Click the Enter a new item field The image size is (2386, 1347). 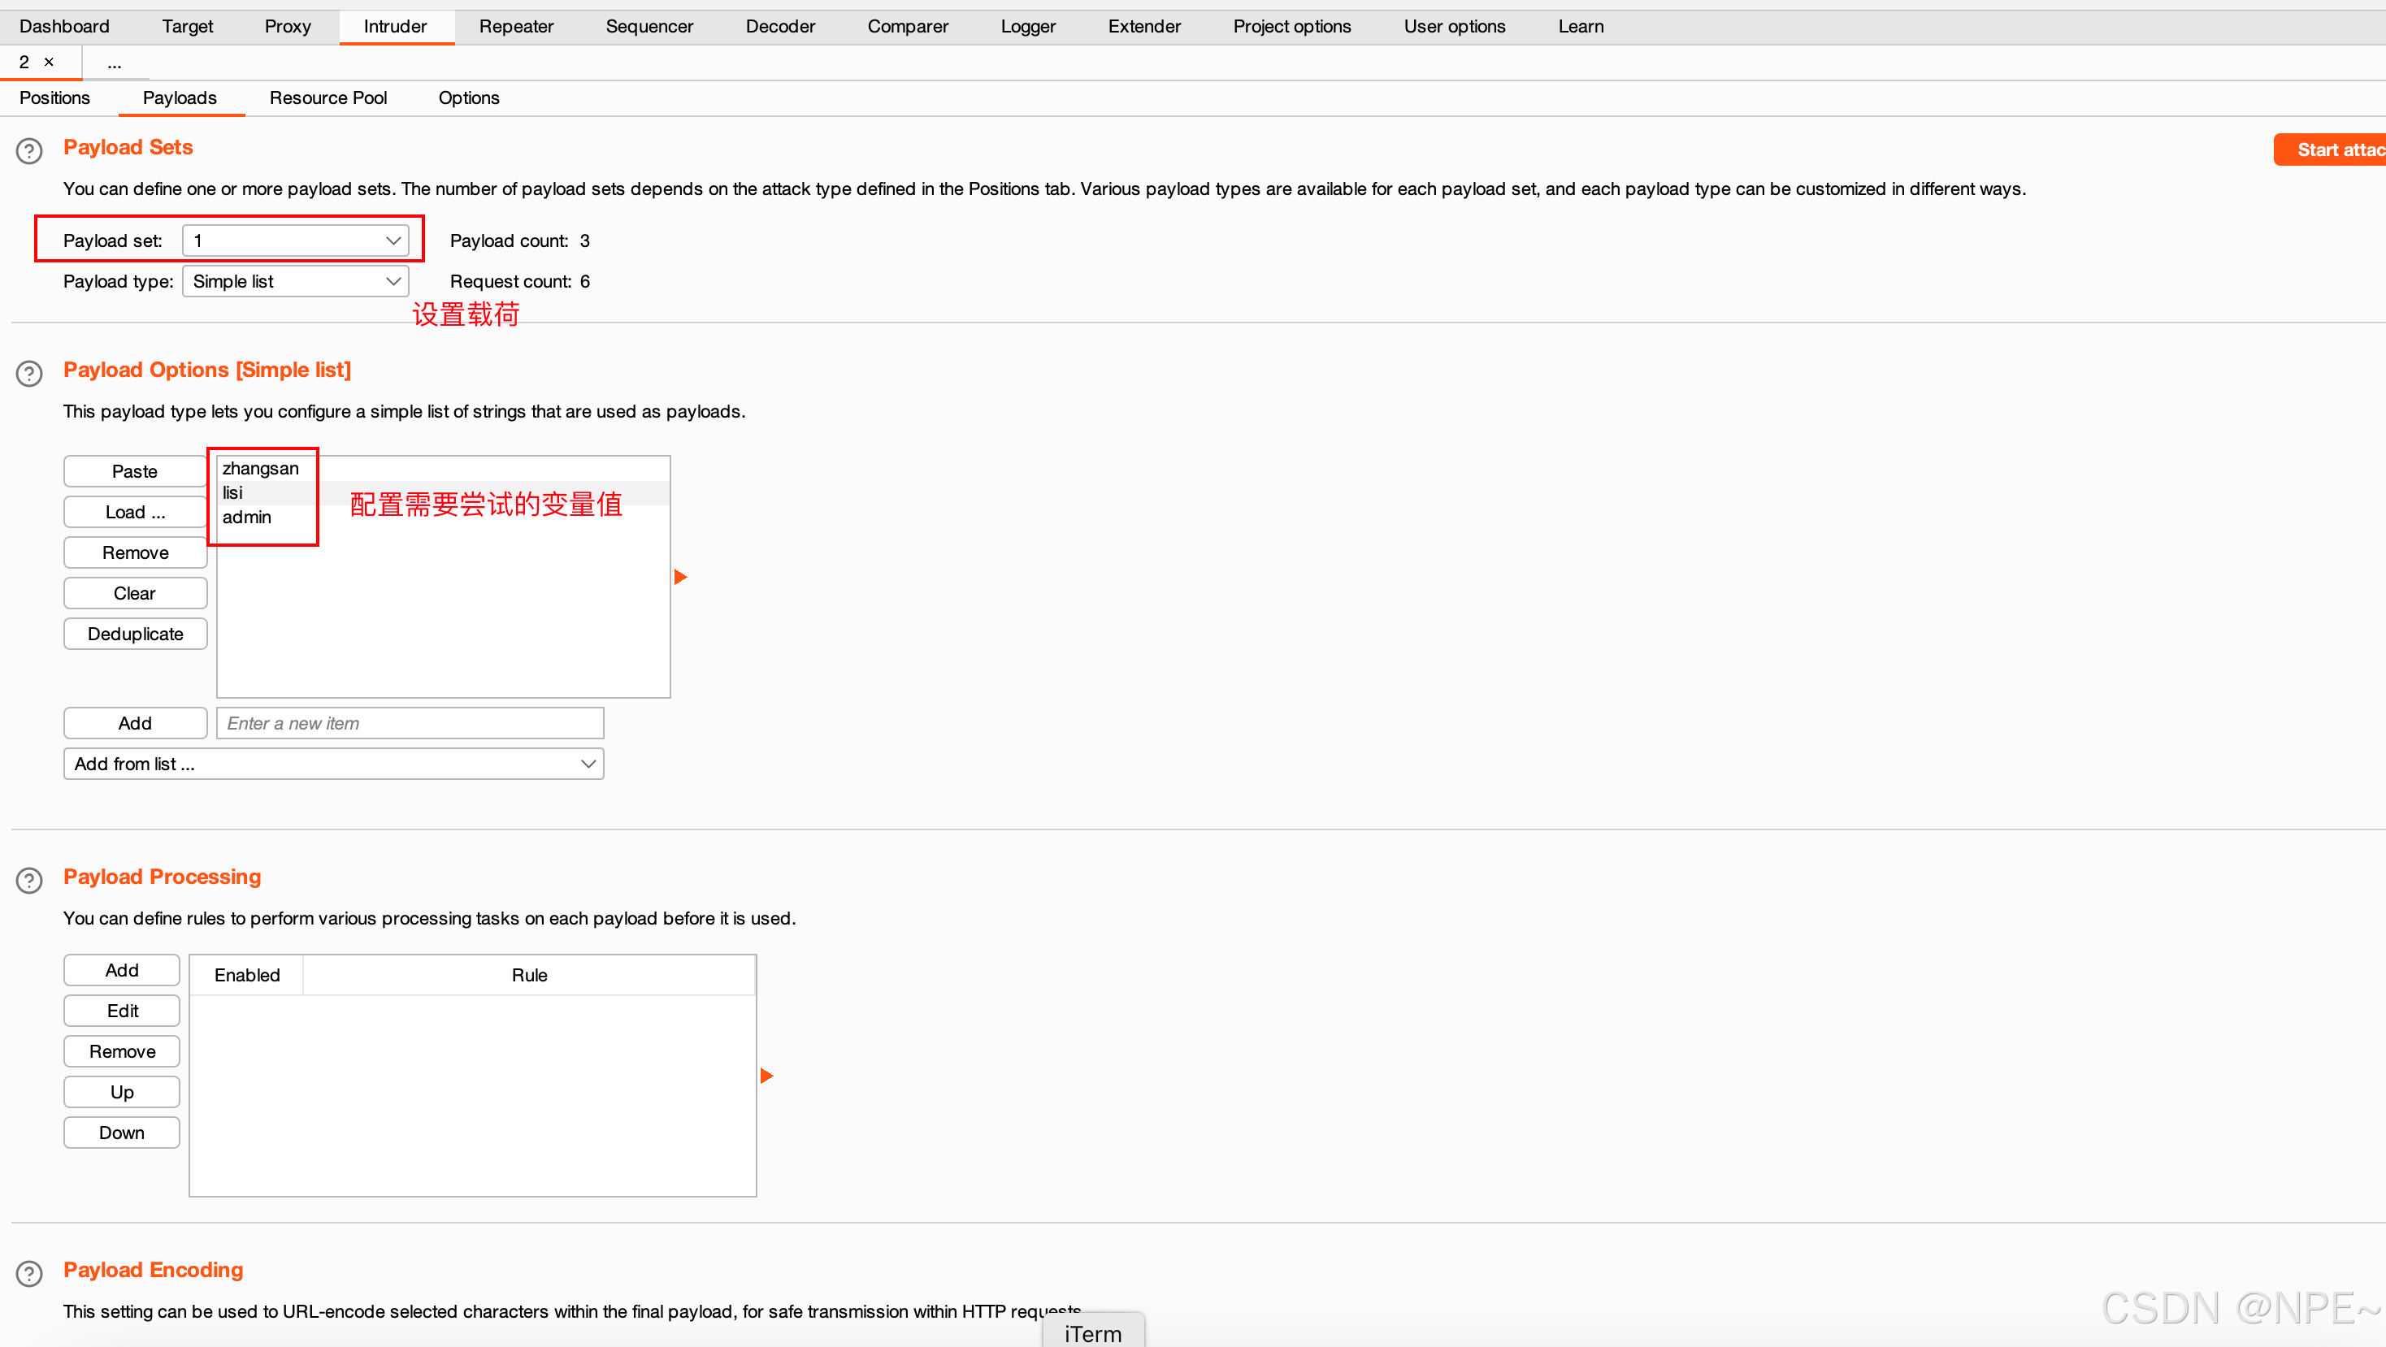tap(410, 723)
